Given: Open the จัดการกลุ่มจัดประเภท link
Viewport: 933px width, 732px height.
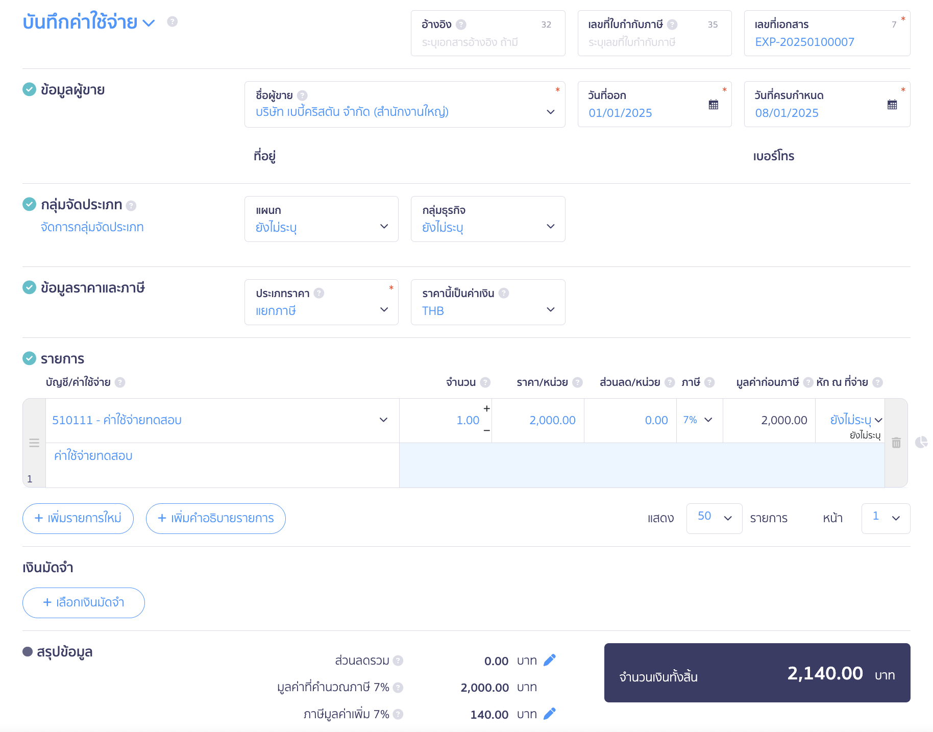Looking at the screenshot, I should pos(92,227).
